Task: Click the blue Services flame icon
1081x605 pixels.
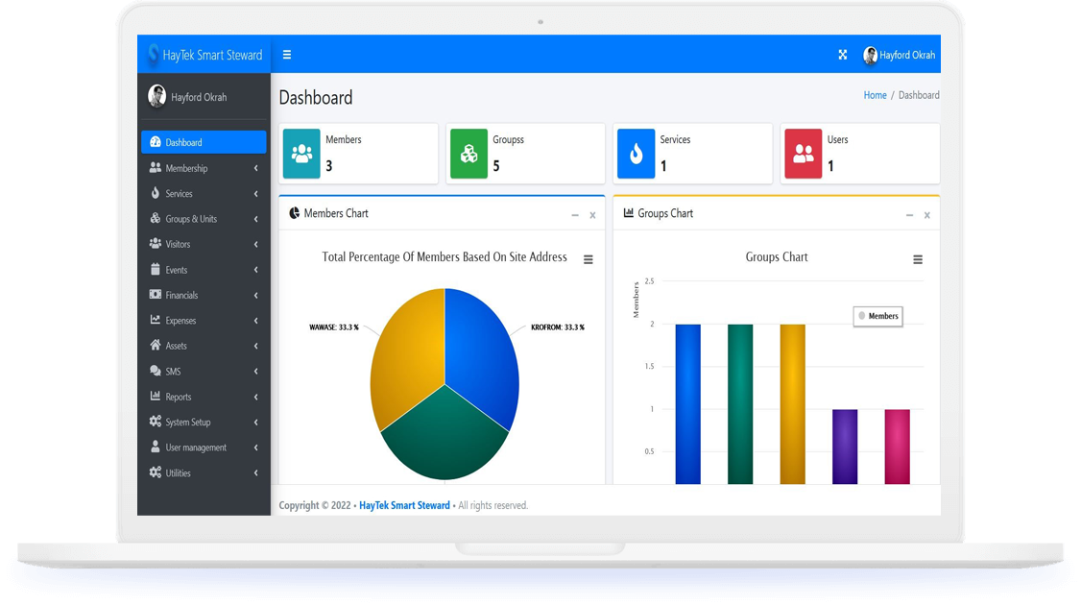Action: (636, 154)
